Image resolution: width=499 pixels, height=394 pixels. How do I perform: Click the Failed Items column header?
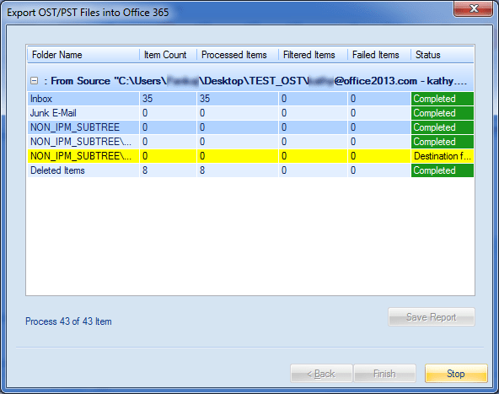tap(379, 55)
